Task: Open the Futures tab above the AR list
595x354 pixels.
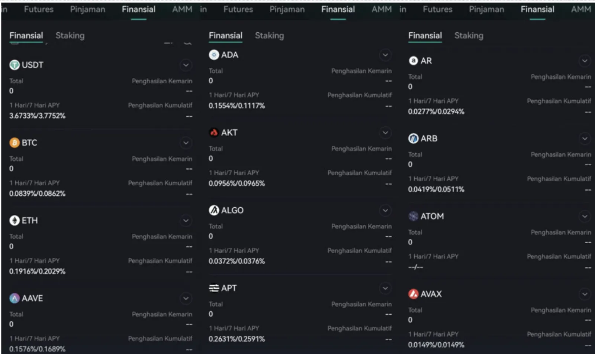Action: pyautogui.click(x=438, y=9)
